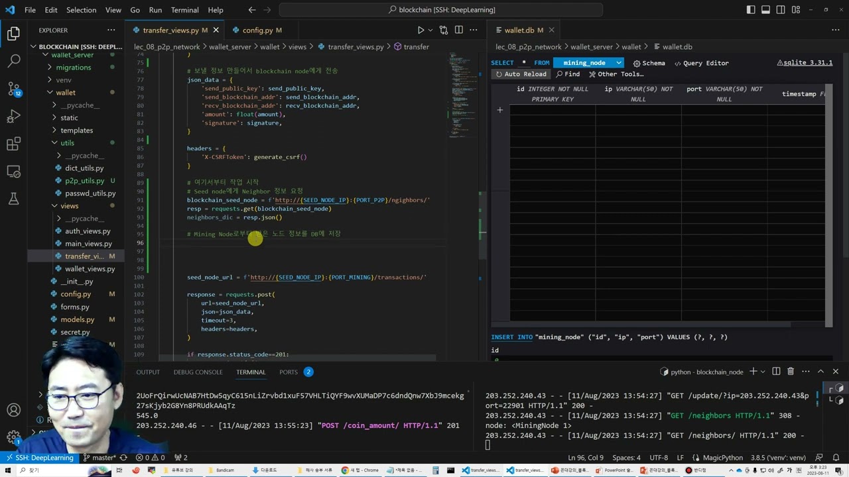Expand the templates folder

pos(76,131)
